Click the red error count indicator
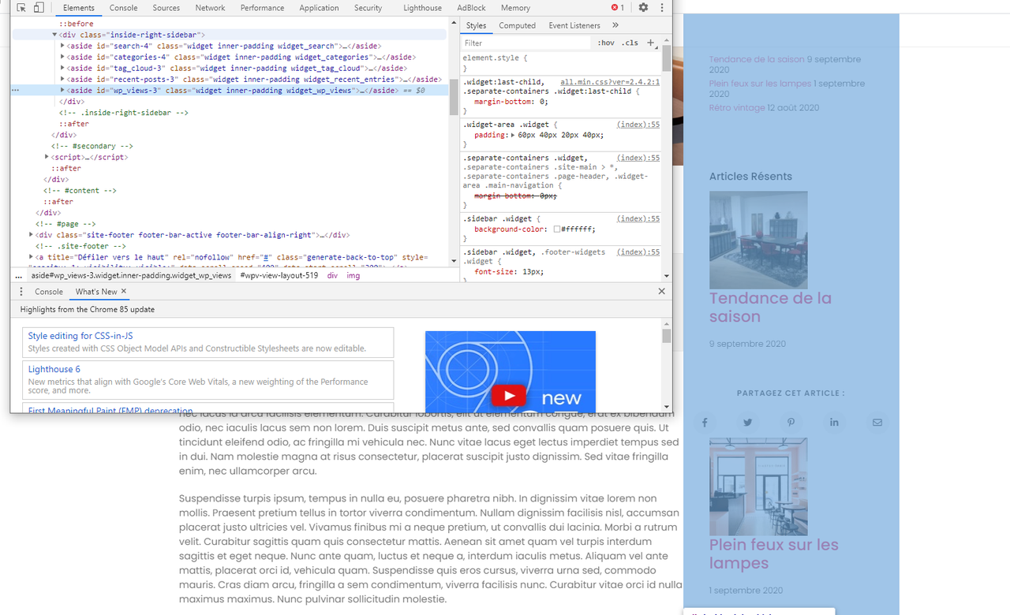 click(618, 8)
